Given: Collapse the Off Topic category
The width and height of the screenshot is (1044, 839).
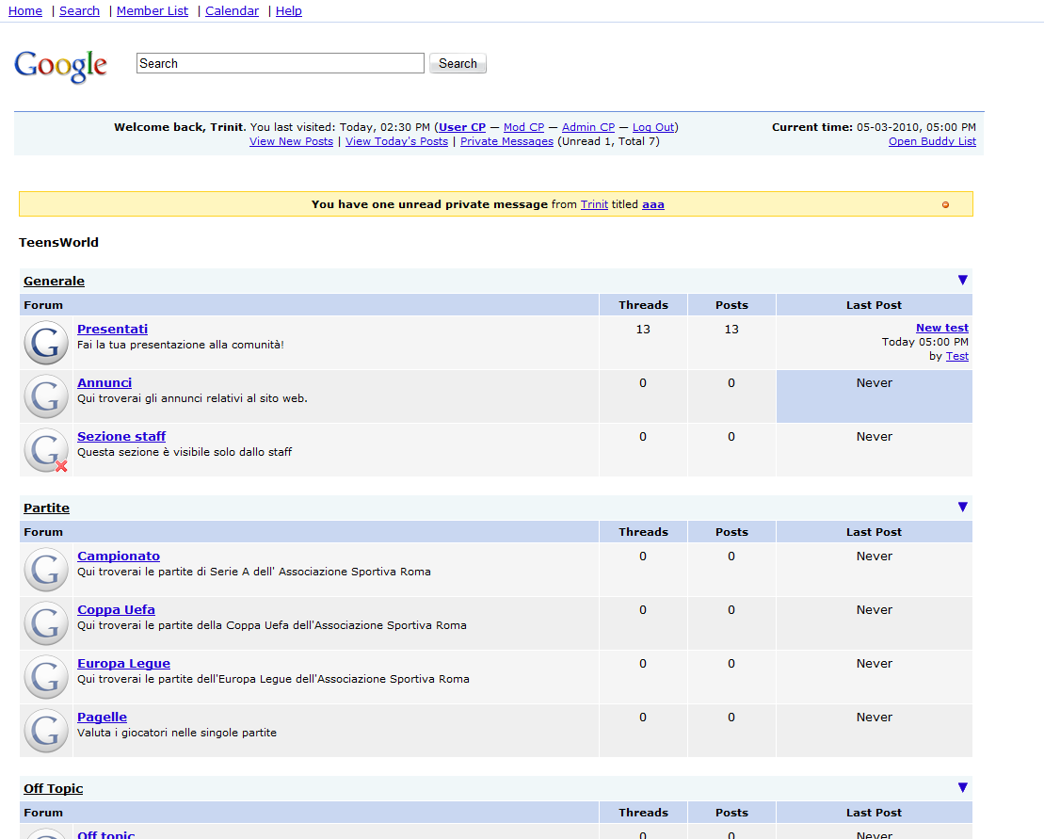Looking at the screenshot, I should click(962, 787).
